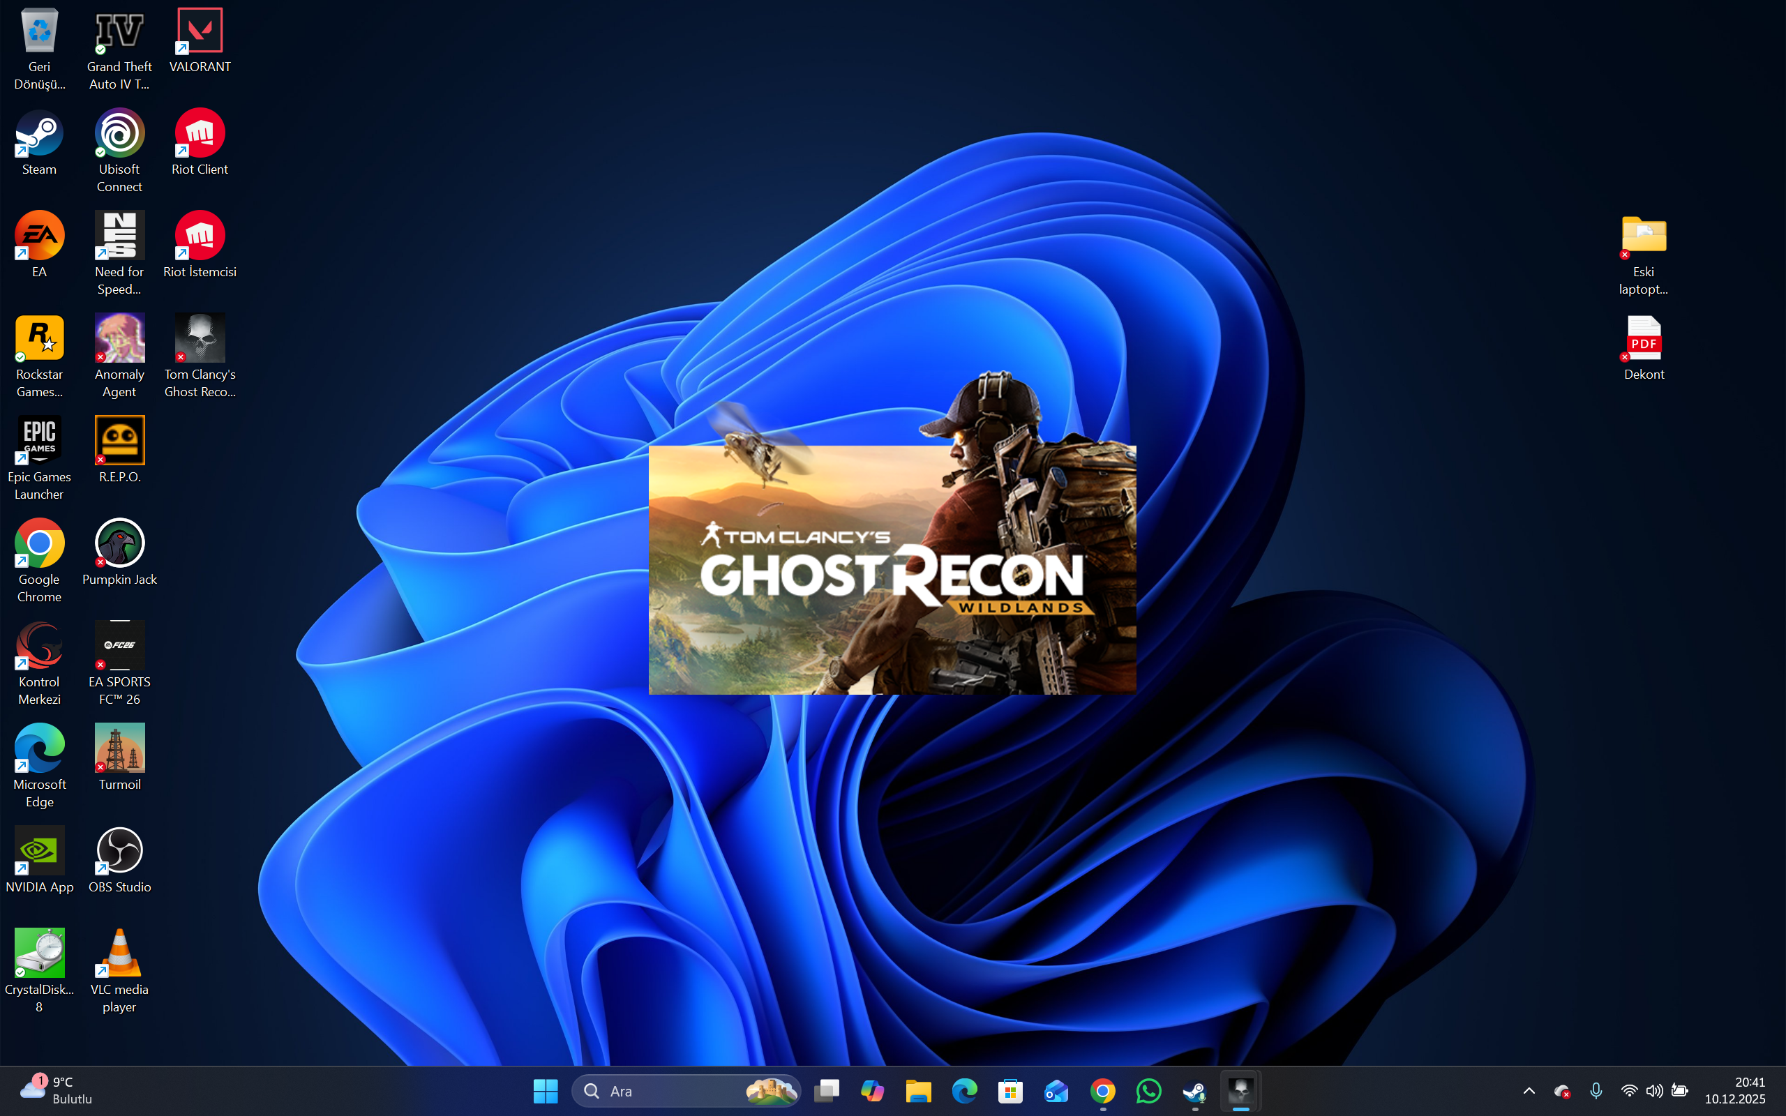Open clock and date 20:41 10.12.2025
This screenshot has width=1786, height=1116.
tap(1735, 1090)
